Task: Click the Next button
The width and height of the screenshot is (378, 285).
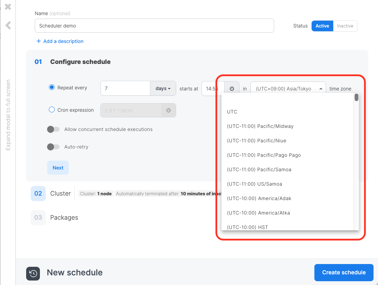Action: pyautogui.click(x=58, y=168)
